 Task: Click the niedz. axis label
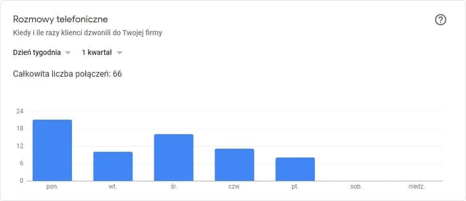click(416, 188)
